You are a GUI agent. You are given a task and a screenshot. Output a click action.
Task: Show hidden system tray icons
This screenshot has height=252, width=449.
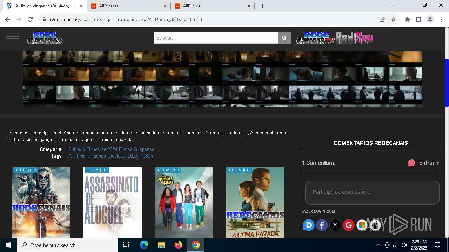click(378, 245)
